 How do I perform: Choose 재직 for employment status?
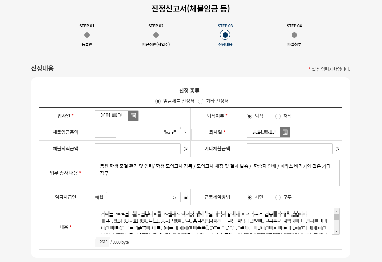point(278,116)
